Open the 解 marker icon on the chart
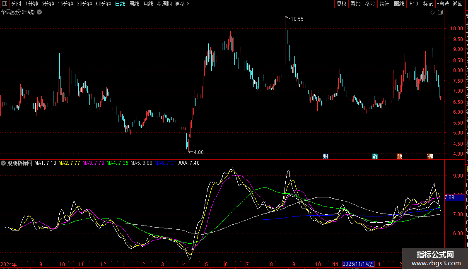The height and width of the screenshot is (269, 468). click(375, 156)
